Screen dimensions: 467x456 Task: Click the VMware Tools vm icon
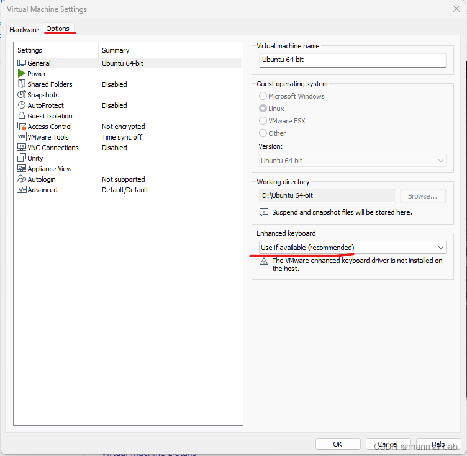[22, 136]
